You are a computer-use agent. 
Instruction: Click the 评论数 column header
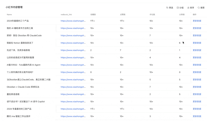(x=152, y=14)
